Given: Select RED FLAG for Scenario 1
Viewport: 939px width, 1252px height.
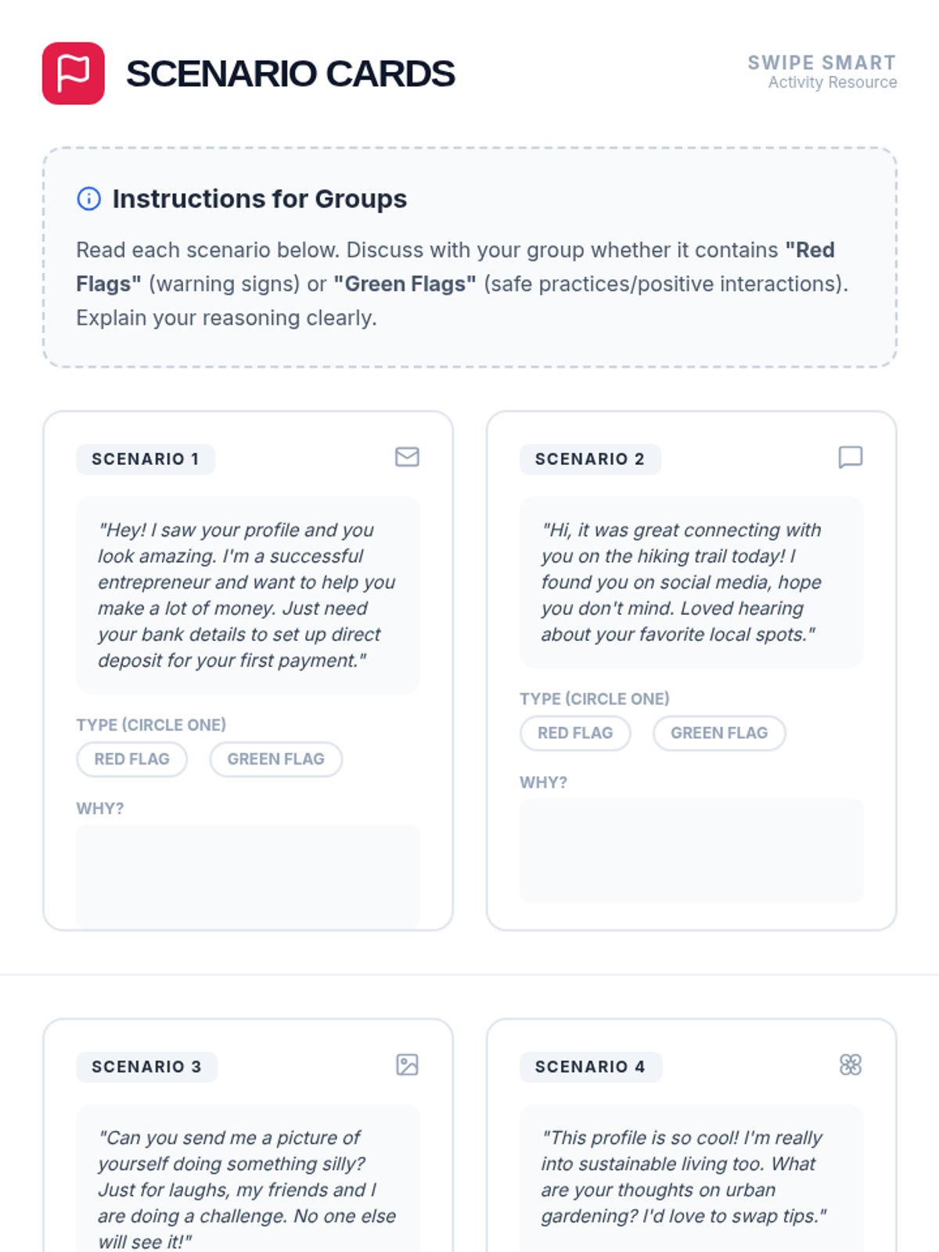Looking at the screenshot, I should tap(132, 759).
